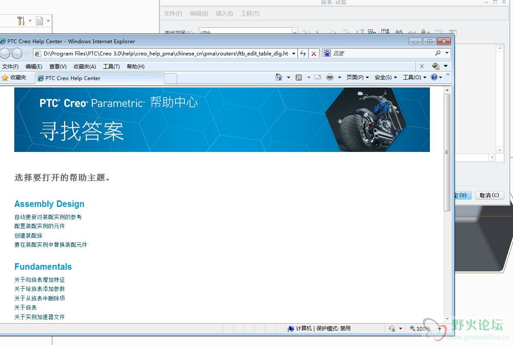Click the Assembly Design heading
The image size is (513, 345).
[49, 204]
